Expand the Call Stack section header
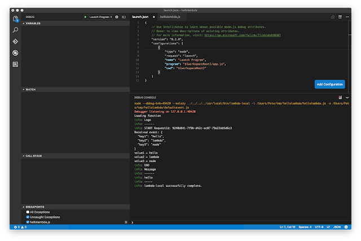This screenshot has width=361, height=241. coord(34,155)
